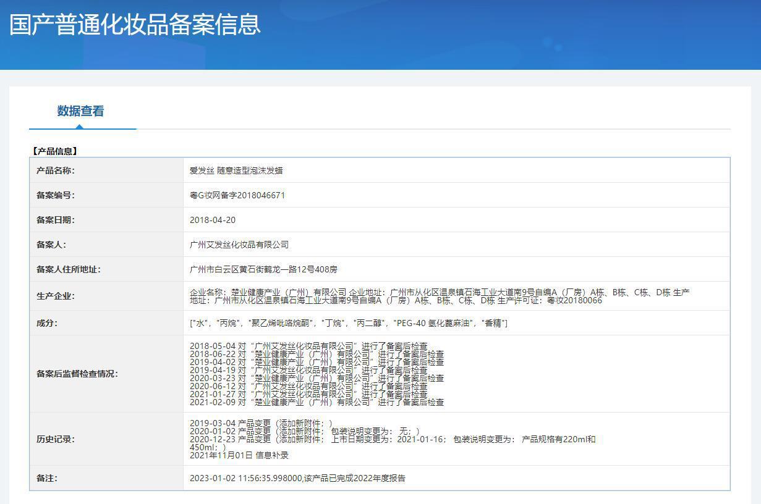761x504 pixels.
Task: Click the remark about 2022年度报告
Action: click(x=297, y=478)
